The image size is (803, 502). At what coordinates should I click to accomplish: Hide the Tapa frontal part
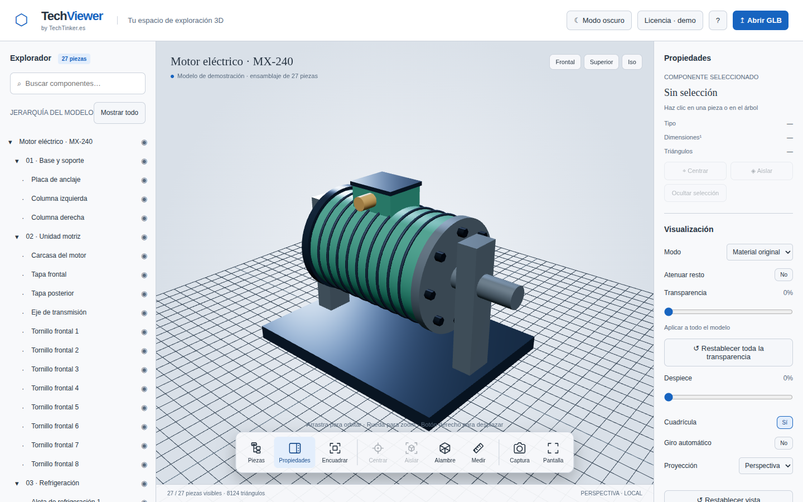(144, 275)
